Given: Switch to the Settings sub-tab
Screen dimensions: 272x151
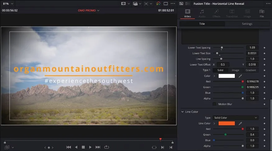Looking at the screenshot, I should click(247, 24).
